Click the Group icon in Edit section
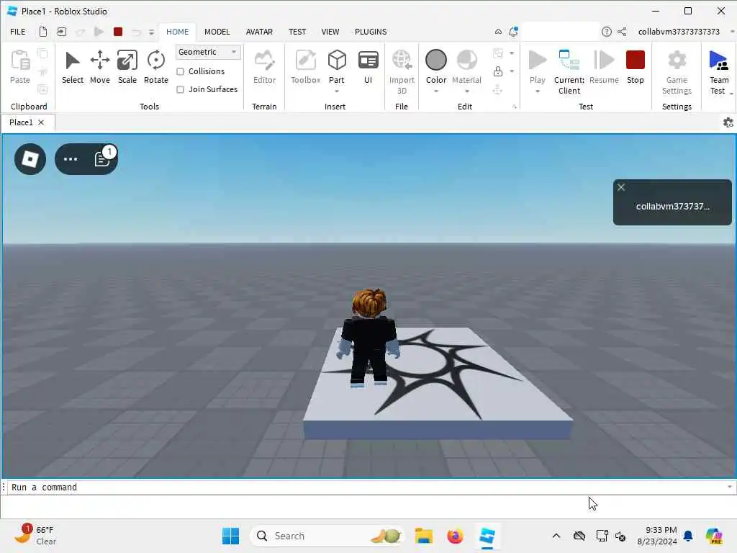This screenshot has height=553, width=737. pyautogui.click(x=498, y=53)
